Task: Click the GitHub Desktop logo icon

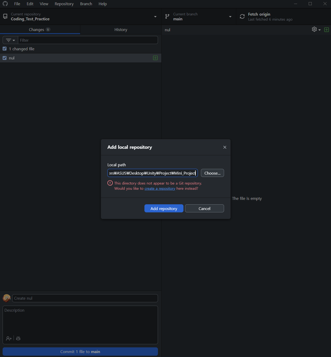Action: (x=5, y=4)
